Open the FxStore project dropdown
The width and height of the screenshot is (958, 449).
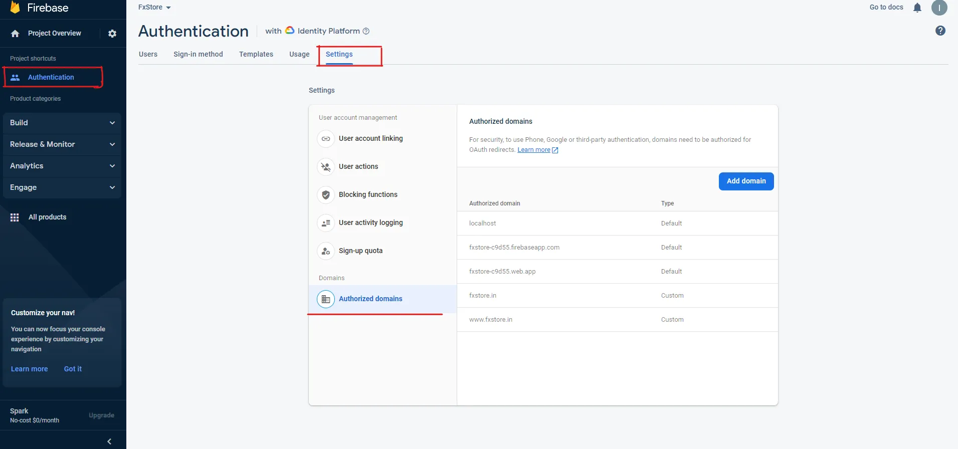(155, 7)
